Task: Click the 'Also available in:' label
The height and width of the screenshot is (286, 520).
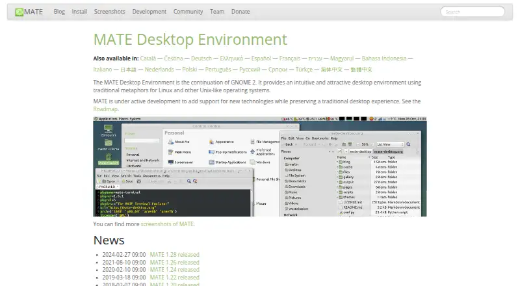Action: point(116,58)
